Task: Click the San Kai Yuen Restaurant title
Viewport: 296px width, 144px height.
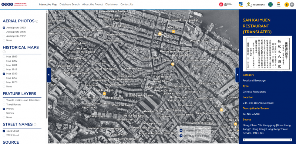Action: click(257, 26)
